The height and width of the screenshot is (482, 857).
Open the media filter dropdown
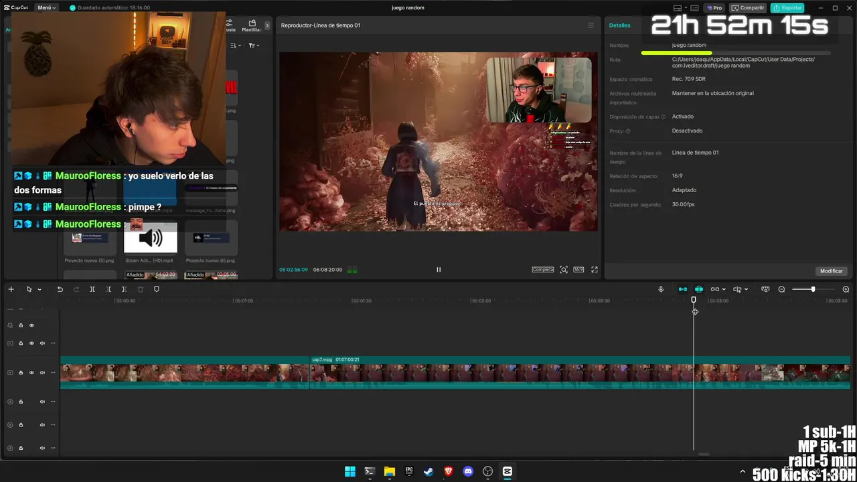point(254,46)
